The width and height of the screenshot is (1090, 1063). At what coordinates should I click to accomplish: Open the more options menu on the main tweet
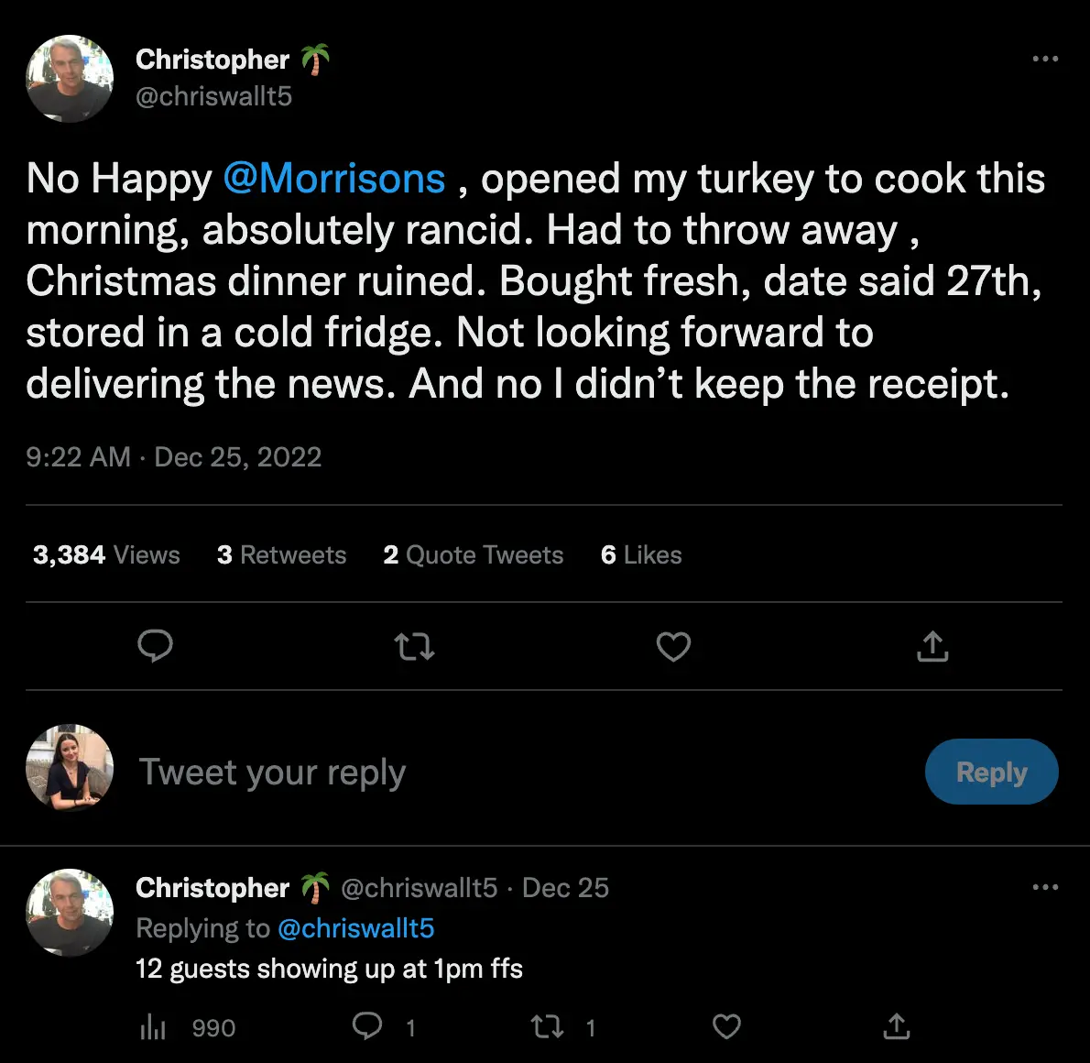(1045, 59)
